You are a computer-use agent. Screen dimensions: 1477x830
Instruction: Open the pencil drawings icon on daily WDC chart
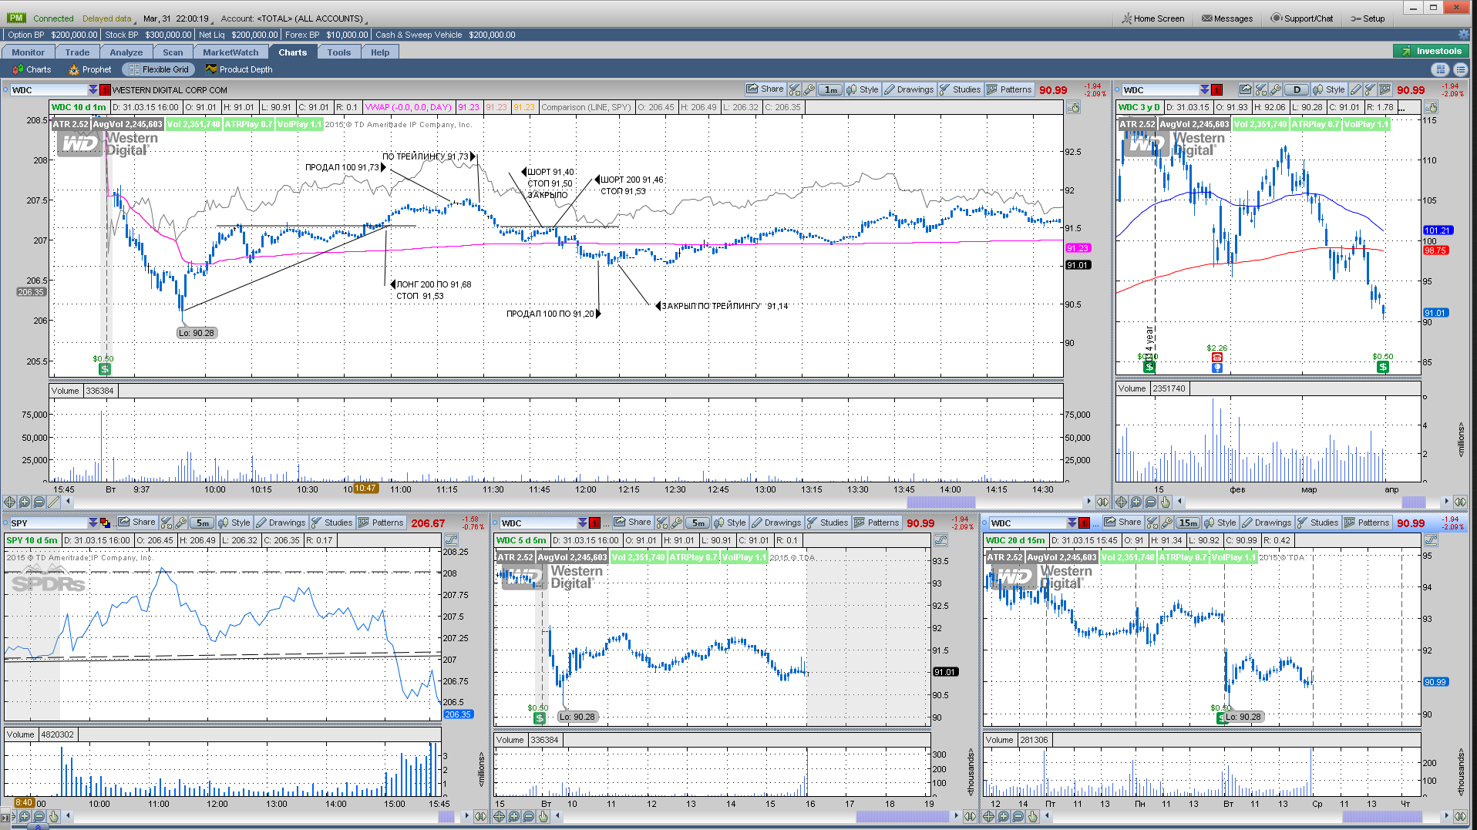tap(1356, 89)
